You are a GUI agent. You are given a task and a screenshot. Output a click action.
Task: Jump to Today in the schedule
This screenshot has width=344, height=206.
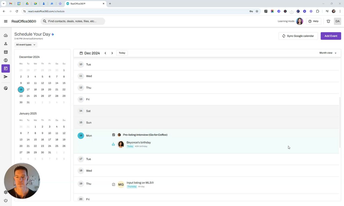coord(122,53)
